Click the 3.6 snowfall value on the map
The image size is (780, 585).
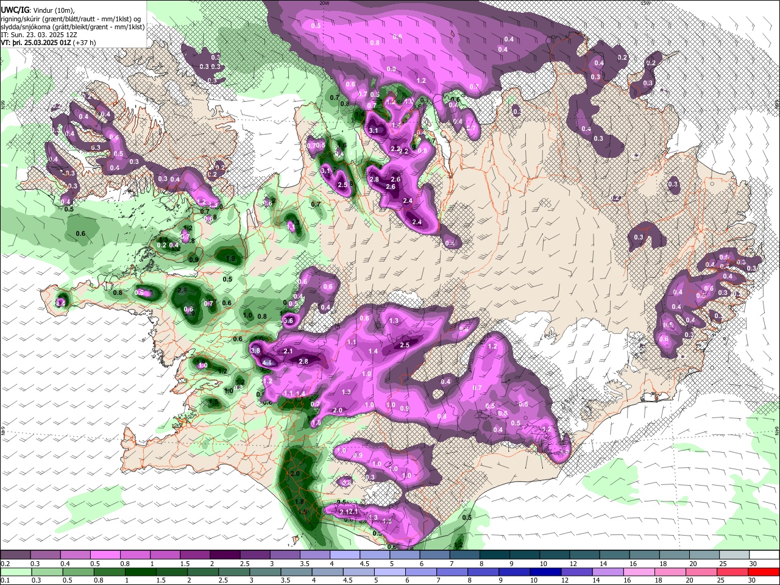coord(288,321)
